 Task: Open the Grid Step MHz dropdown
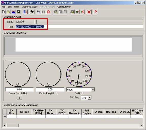[x=89, y=98]
